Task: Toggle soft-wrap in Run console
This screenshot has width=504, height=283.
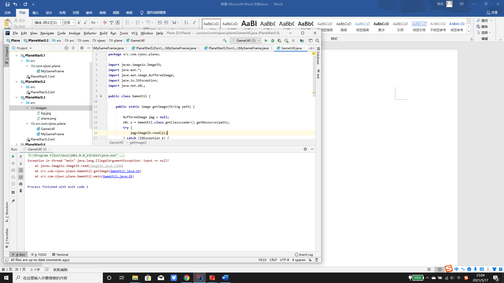Action: coord(21,170)
